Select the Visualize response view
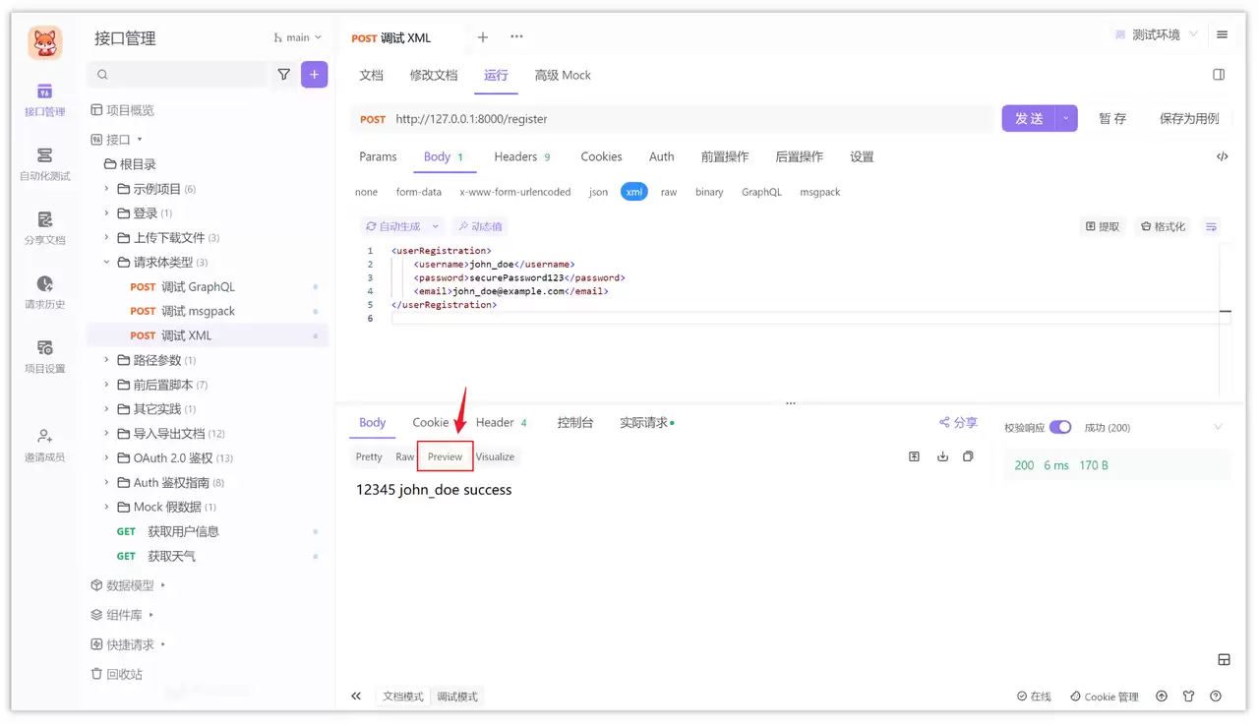The image size is (1259, 726). (x=495, y=456)
